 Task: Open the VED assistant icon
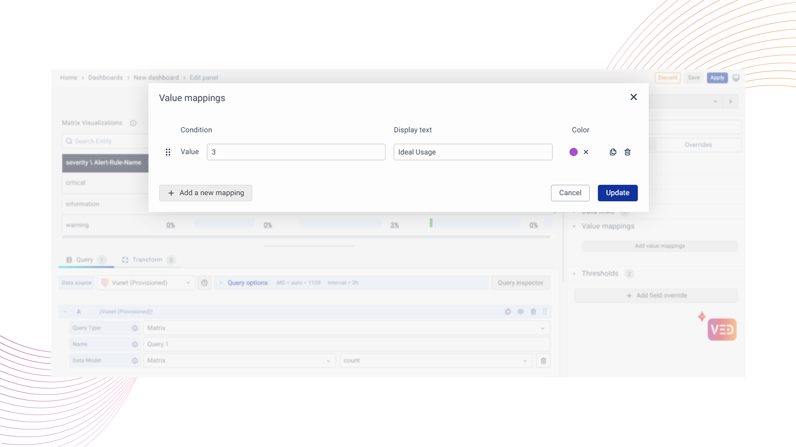click(722, 329)
